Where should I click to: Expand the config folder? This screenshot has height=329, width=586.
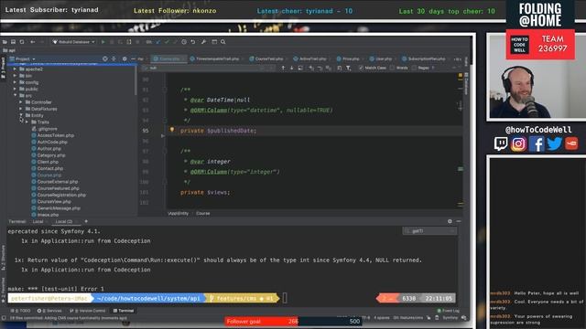click(x=15, y=82)
